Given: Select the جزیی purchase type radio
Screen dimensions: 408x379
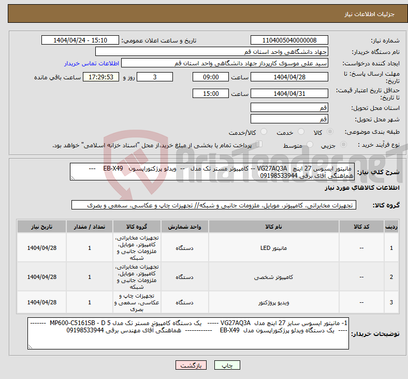Looking at the screenshot, I should pyautogui.click(x=343, y=145).
